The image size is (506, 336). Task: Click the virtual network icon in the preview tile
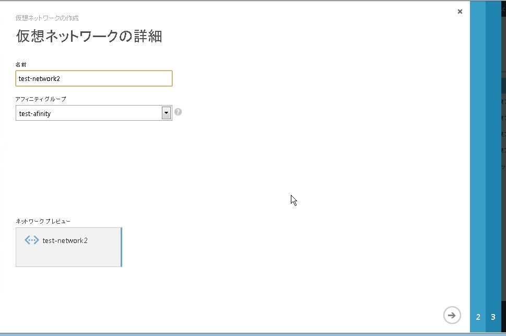pyautogui.click(x=32, y=240)
